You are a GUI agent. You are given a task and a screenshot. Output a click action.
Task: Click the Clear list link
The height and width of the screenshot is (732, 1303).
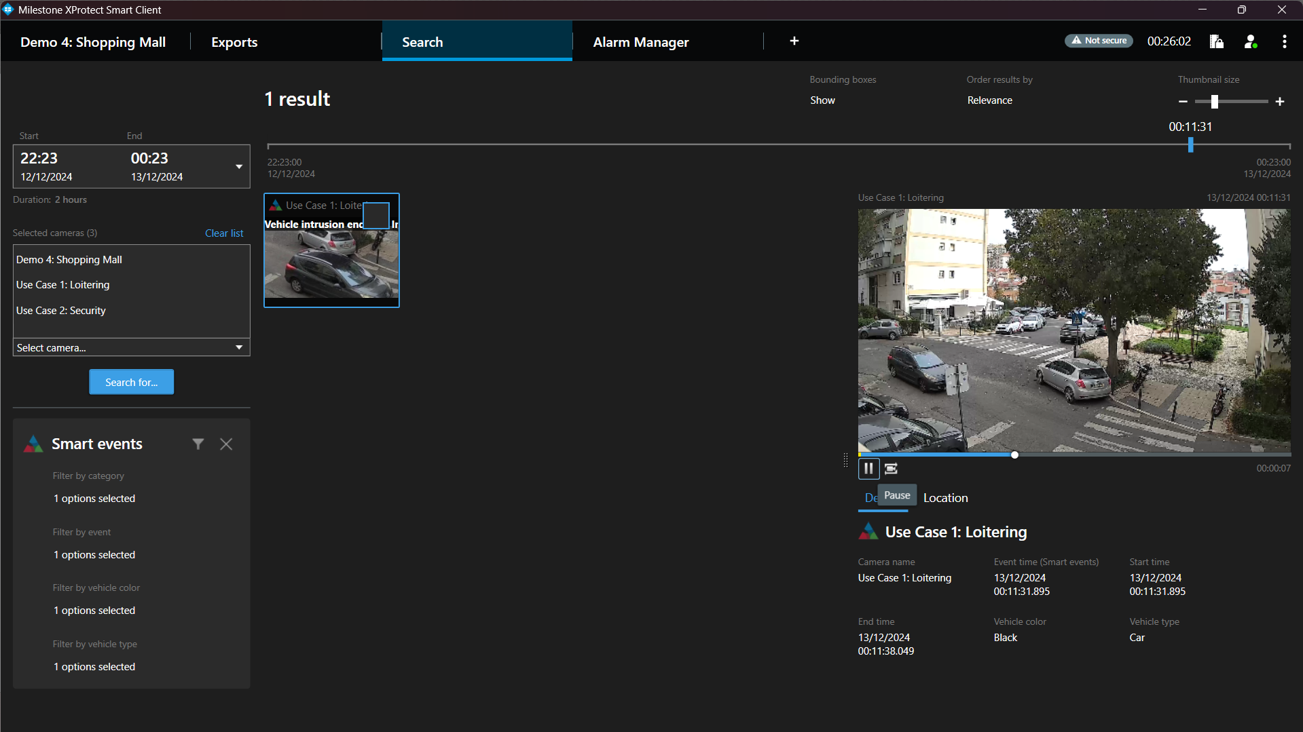tap(224, 233)
